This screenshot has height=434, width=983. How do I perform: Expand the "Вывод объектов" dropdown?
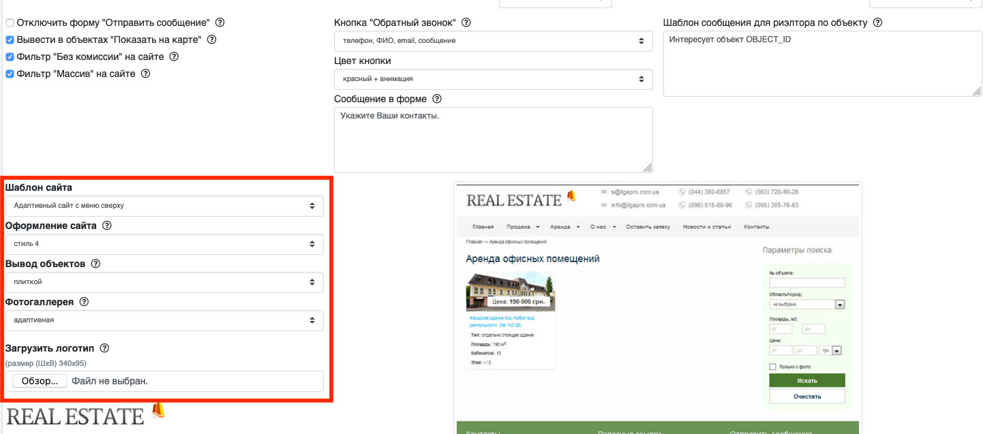164,282
